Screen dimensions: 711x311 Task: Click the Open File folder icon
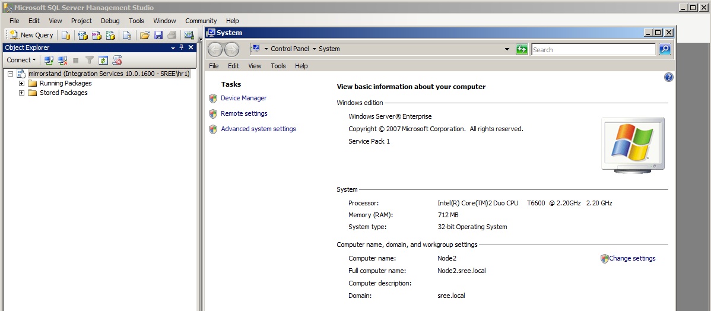point(144,35)
